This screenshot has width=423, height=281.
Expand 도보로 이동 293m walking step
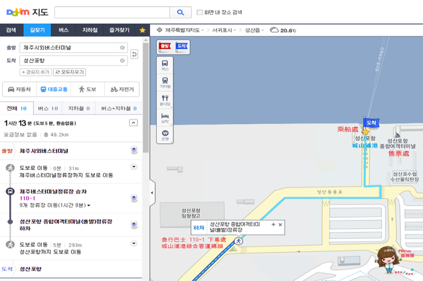(x=134, y=244)
